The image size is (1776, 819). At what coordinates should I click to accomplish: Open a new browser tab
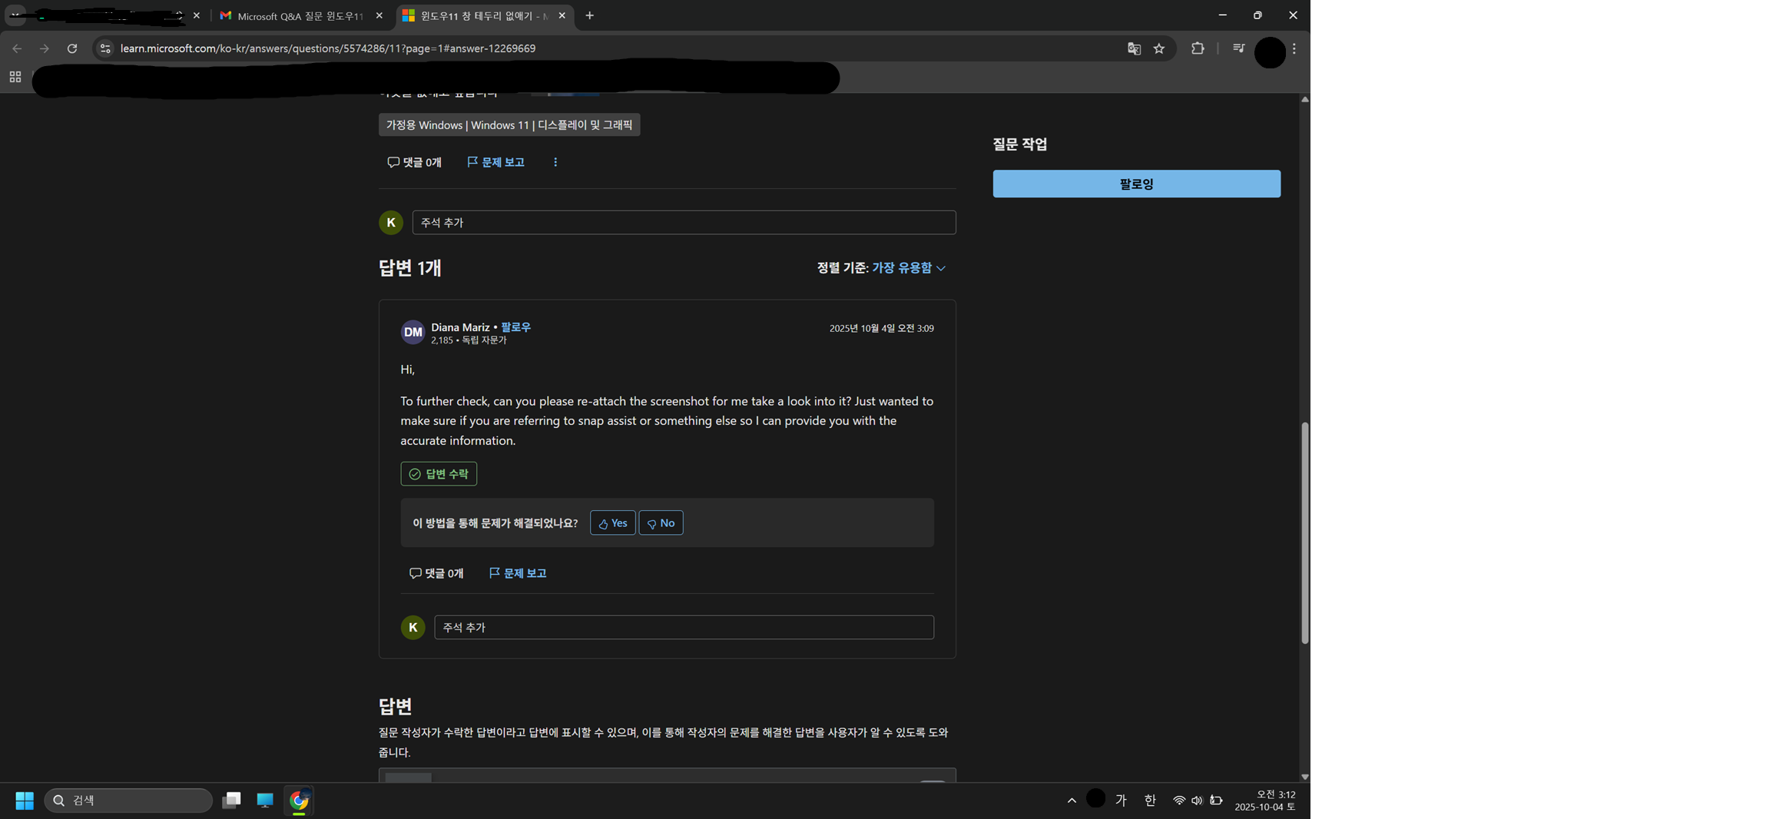589,15
